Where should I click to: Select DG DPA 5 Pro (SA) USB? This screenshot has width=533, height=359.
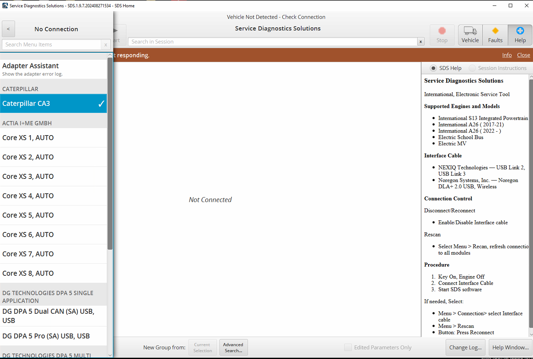(x=53, y=336)
